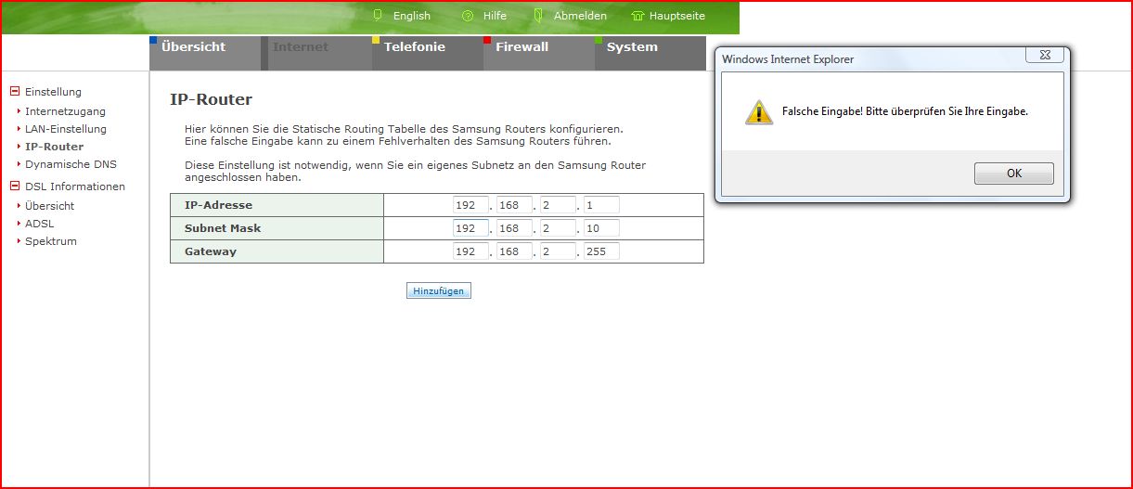
Task: Click the IP-Router page heading
Action: point(212,99)
